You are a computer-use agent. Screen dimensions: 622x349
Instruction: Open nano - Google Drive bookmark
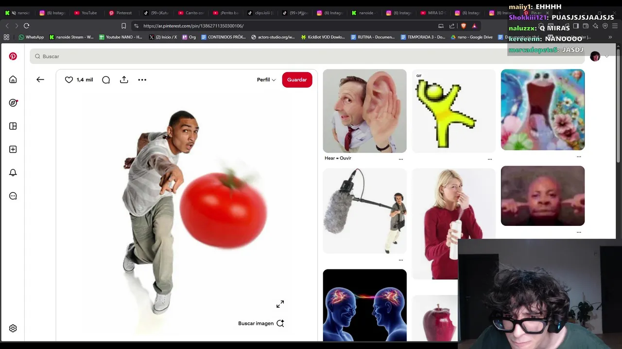point(472,37)
